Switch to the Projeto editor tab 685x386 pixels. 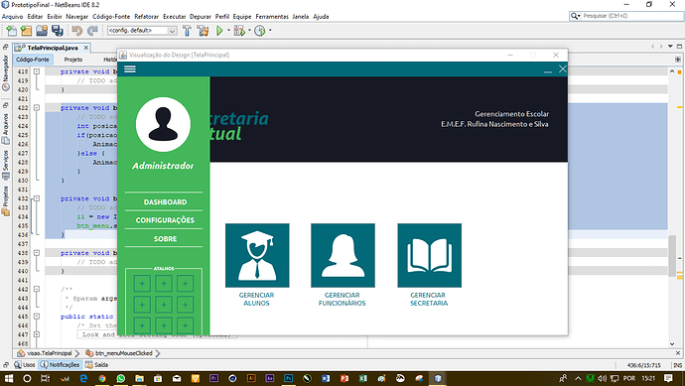point(73,60)
